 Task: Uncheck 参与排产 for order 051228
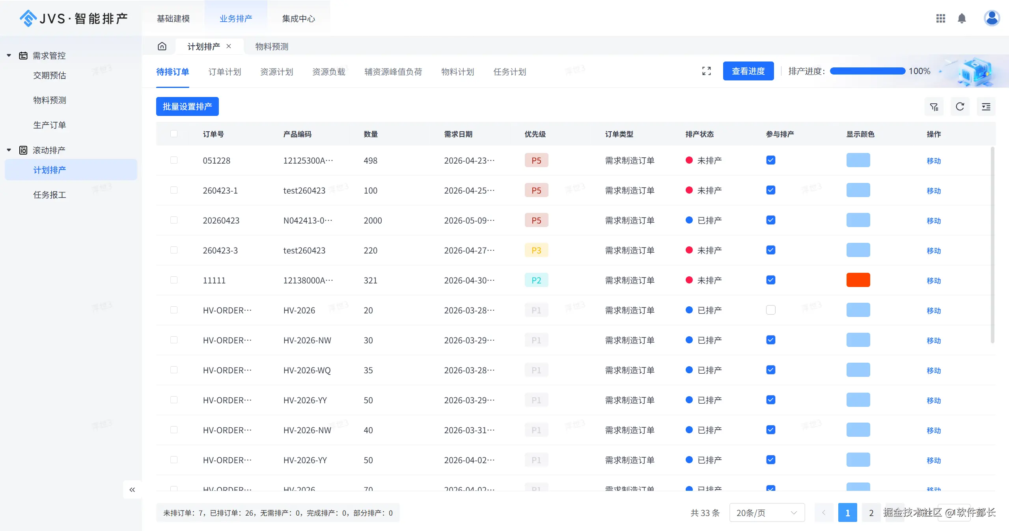pos(770,160)
